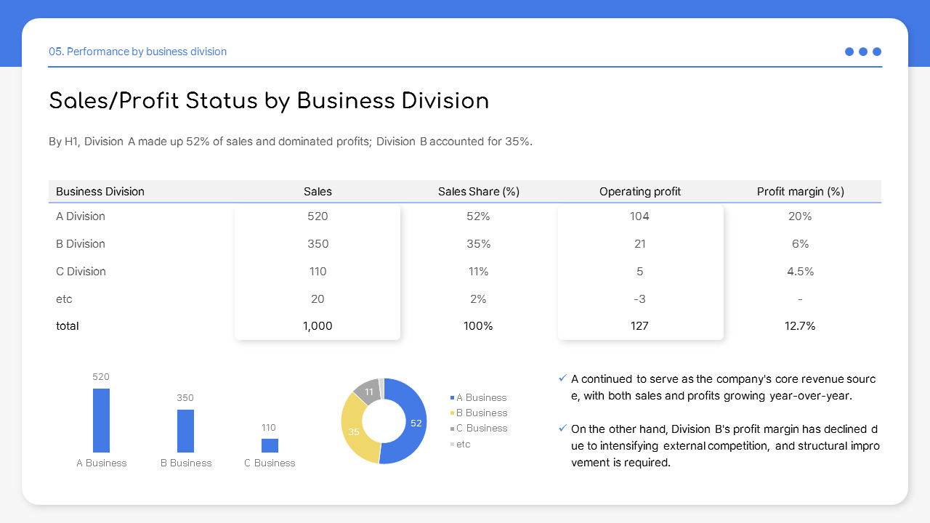Click the Sales Share (%) column header

click(x=478, y=191)
